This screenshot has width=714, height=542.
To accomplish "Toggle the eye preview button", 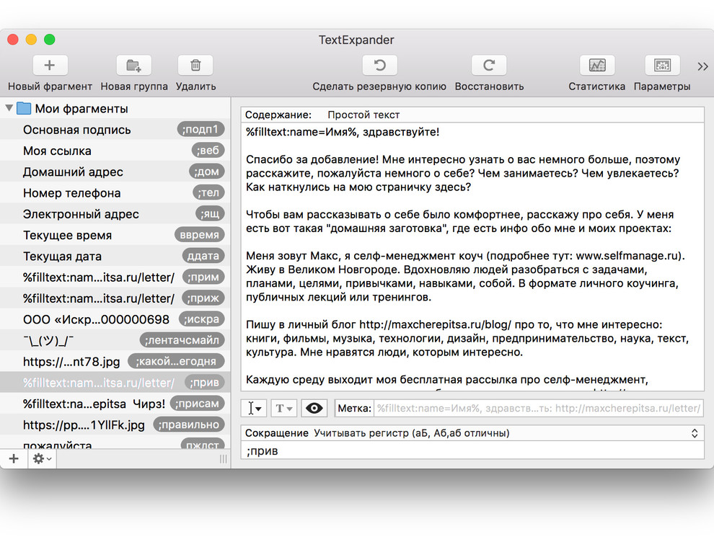I will 314,409.
